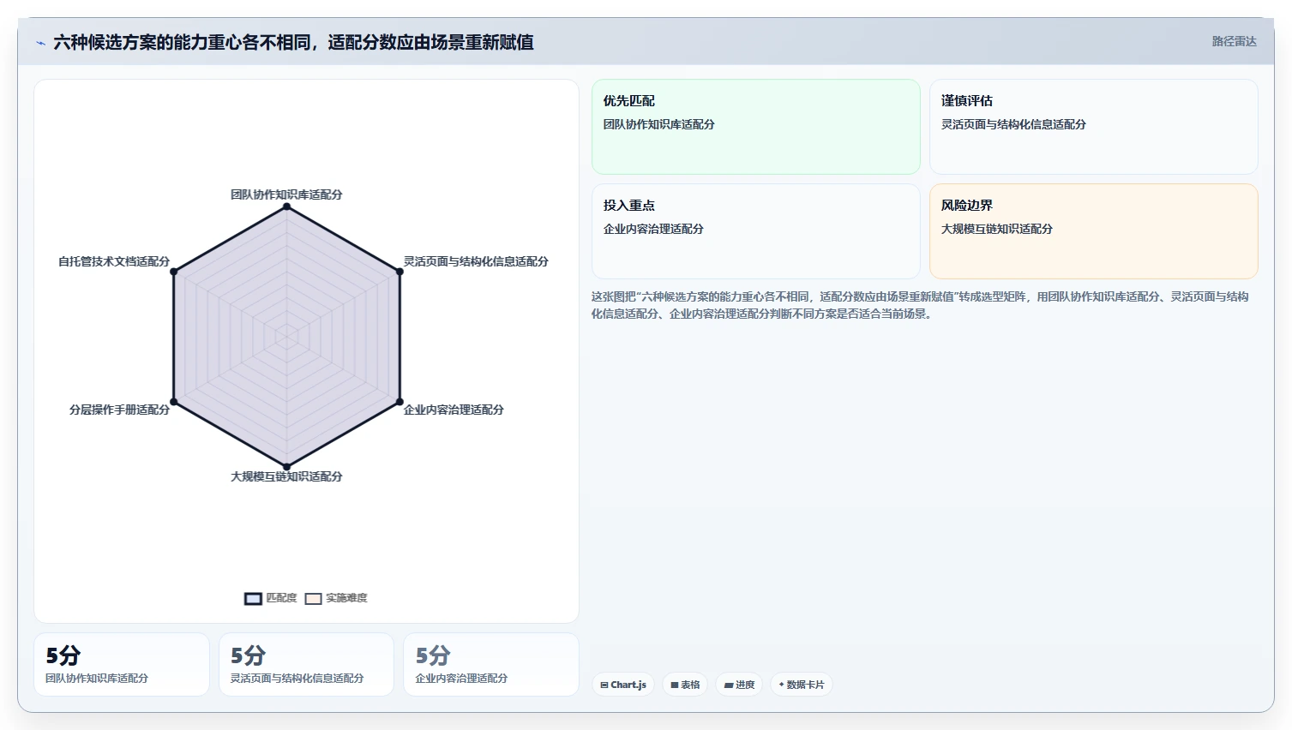Open the 5分 团队协作知识库适配分 stat card
Viewport: 1292px width, 730px height.
pos(122,664)
